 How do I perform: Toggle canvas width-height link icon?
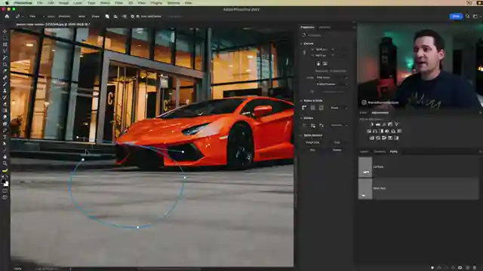point(304,52)
